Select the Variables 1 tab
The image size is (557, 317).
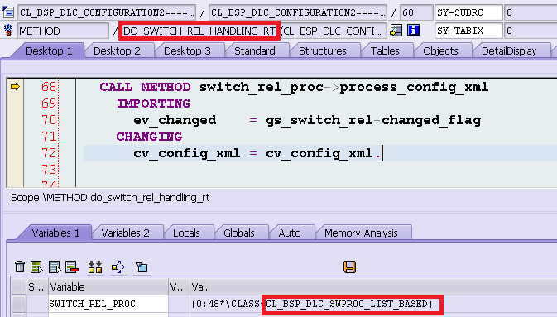[x=55, y=233]
